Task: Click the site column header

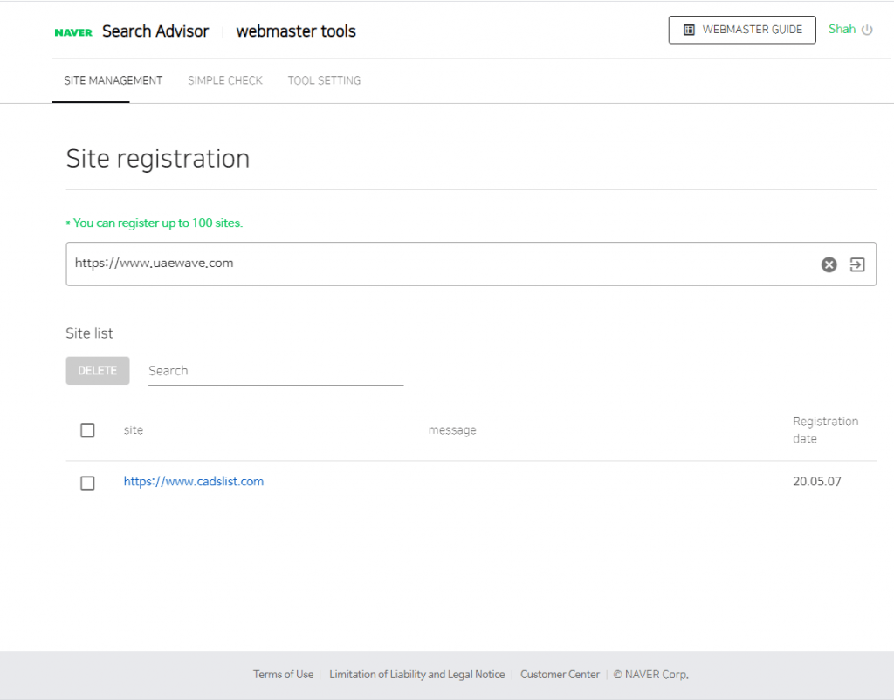Action: click(134, 429)
